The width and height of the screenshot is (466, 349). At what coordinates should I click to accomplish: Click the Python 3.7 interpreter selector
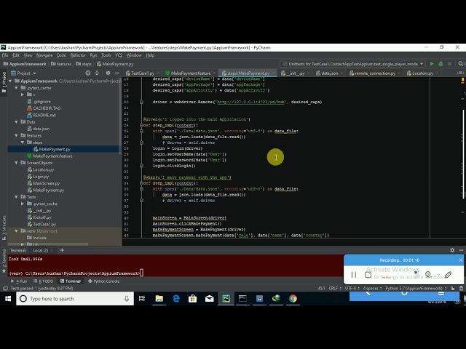[416, 288]
